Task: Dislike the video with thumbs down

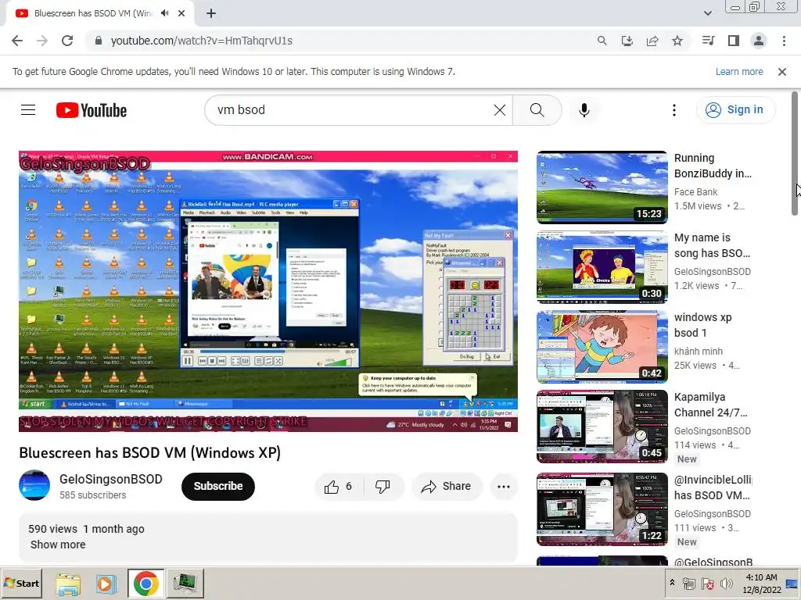Action: tap(383, 487)
